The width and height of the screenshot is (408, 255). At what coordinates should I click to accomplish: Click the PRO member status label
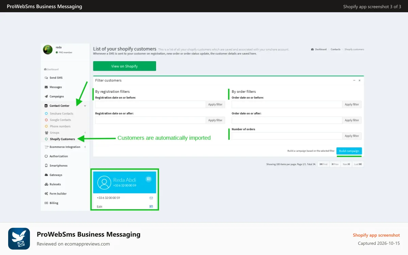pos(65,52)
